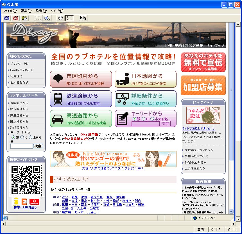Click the ネットで恋愛してみたい！ link

(x=198, y=128)
